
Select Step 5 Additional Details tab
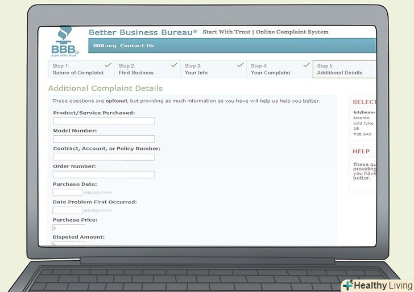344,69
